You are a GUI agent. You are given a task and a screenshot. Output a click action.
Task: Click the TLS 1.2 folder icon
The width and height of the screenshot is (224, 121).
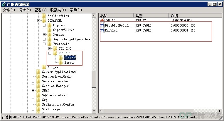(x=55, y=53)
